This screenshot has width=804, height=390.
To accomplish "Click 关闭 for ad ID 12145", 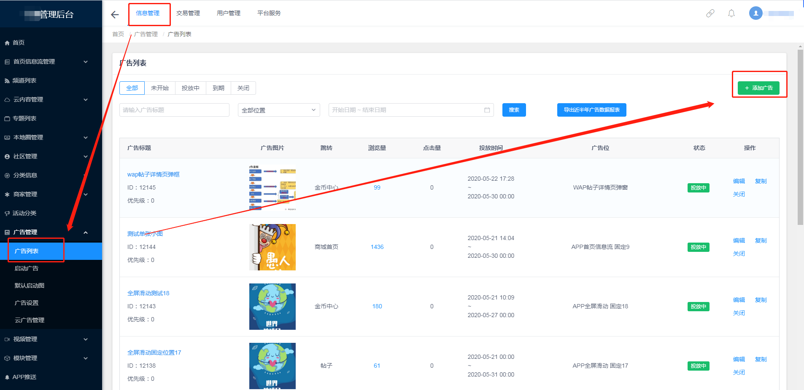I will (739, 194).
